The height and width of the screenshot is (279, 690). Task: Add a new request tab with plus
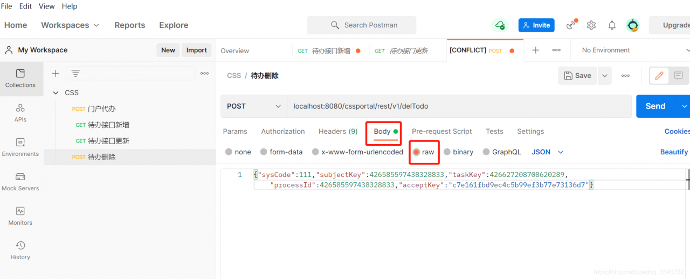click(535, 50)
